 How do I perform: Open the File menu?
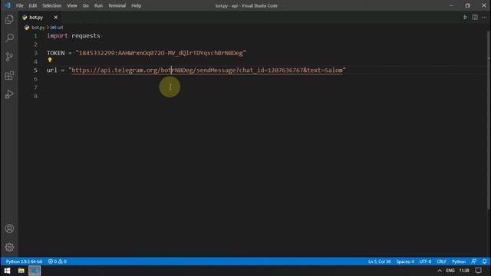point(19,5)
